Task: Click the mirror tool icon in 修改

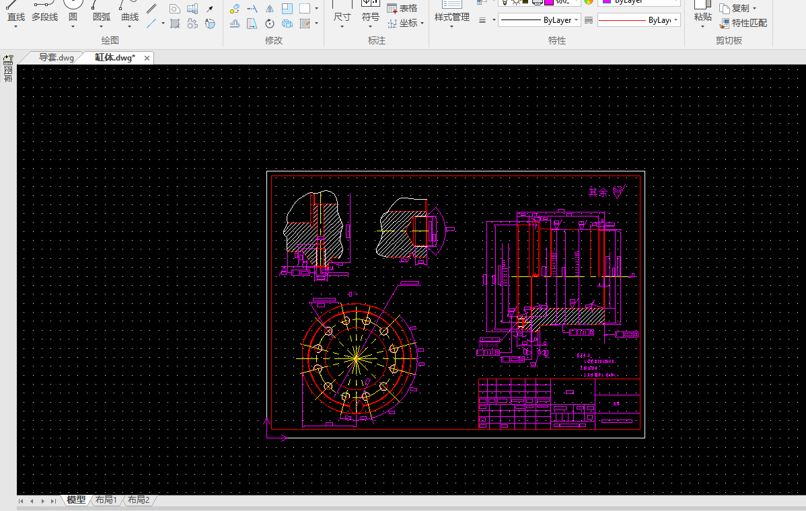Action: pyautogui.click(x=270, y=9)
